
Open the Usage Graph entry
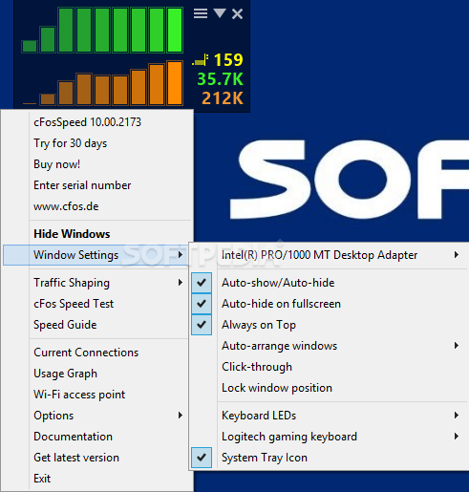click(x=65, y=374)
